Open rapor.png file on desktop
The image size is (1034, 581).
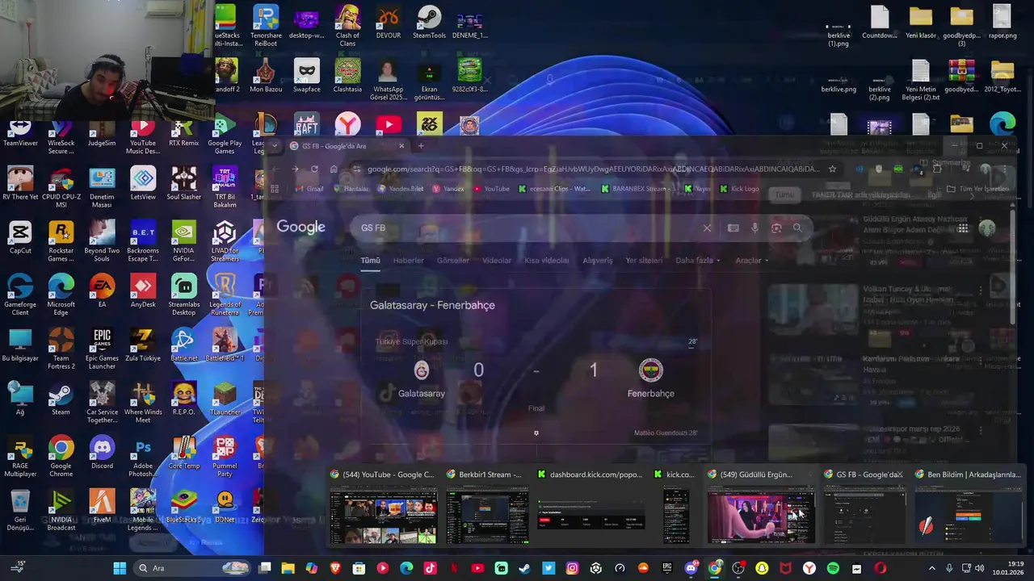(x=1002, y=23)
